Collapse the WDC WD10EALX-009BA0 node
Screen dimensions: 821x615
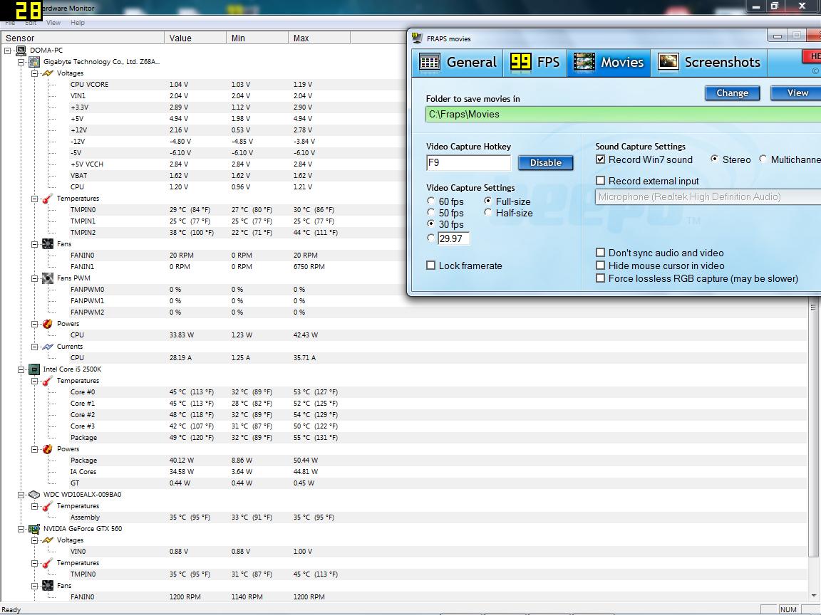21,495
